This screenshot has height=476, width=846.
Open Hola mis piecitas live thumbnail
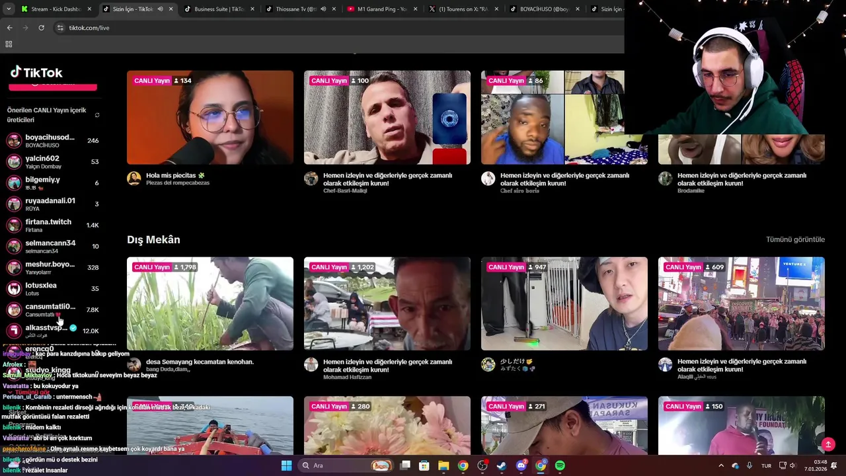pos(210,118)
